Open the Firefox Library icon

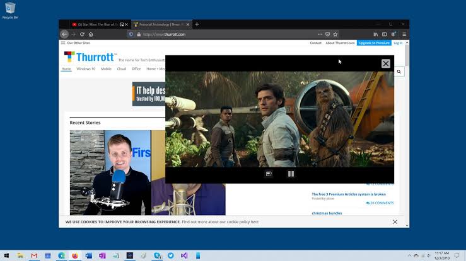click(x=376, y=35)
